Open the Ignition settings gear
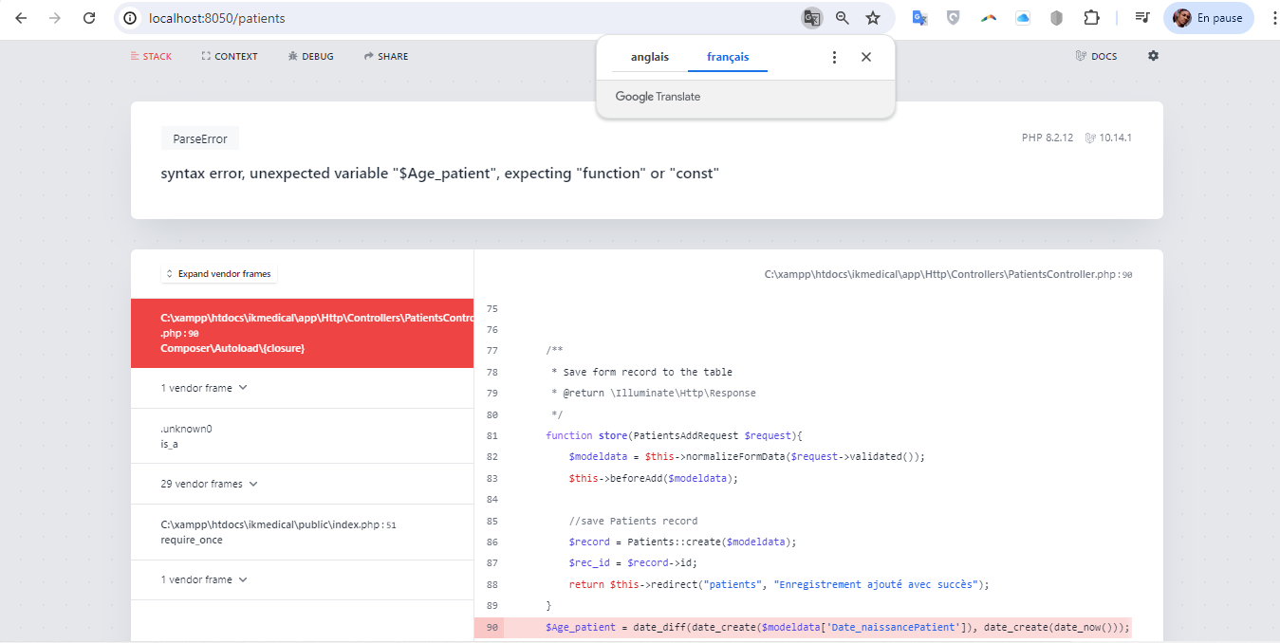Image resolution: width=1280 pixels, height=643 pixels. (1154, 56)
